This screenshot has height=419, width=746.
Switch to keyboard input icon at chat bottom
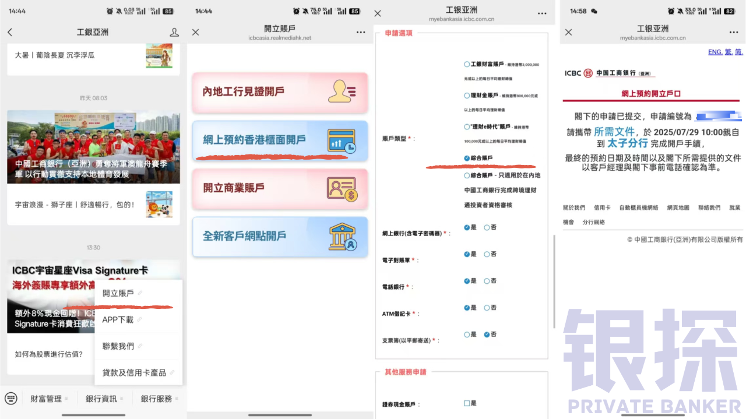coord(10,399)
